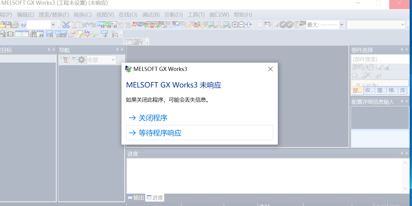Toggle the pin on the 进度 panel
Image resolution: width=412 pixels, height=206 pixels.
click(x=402, y=153)
